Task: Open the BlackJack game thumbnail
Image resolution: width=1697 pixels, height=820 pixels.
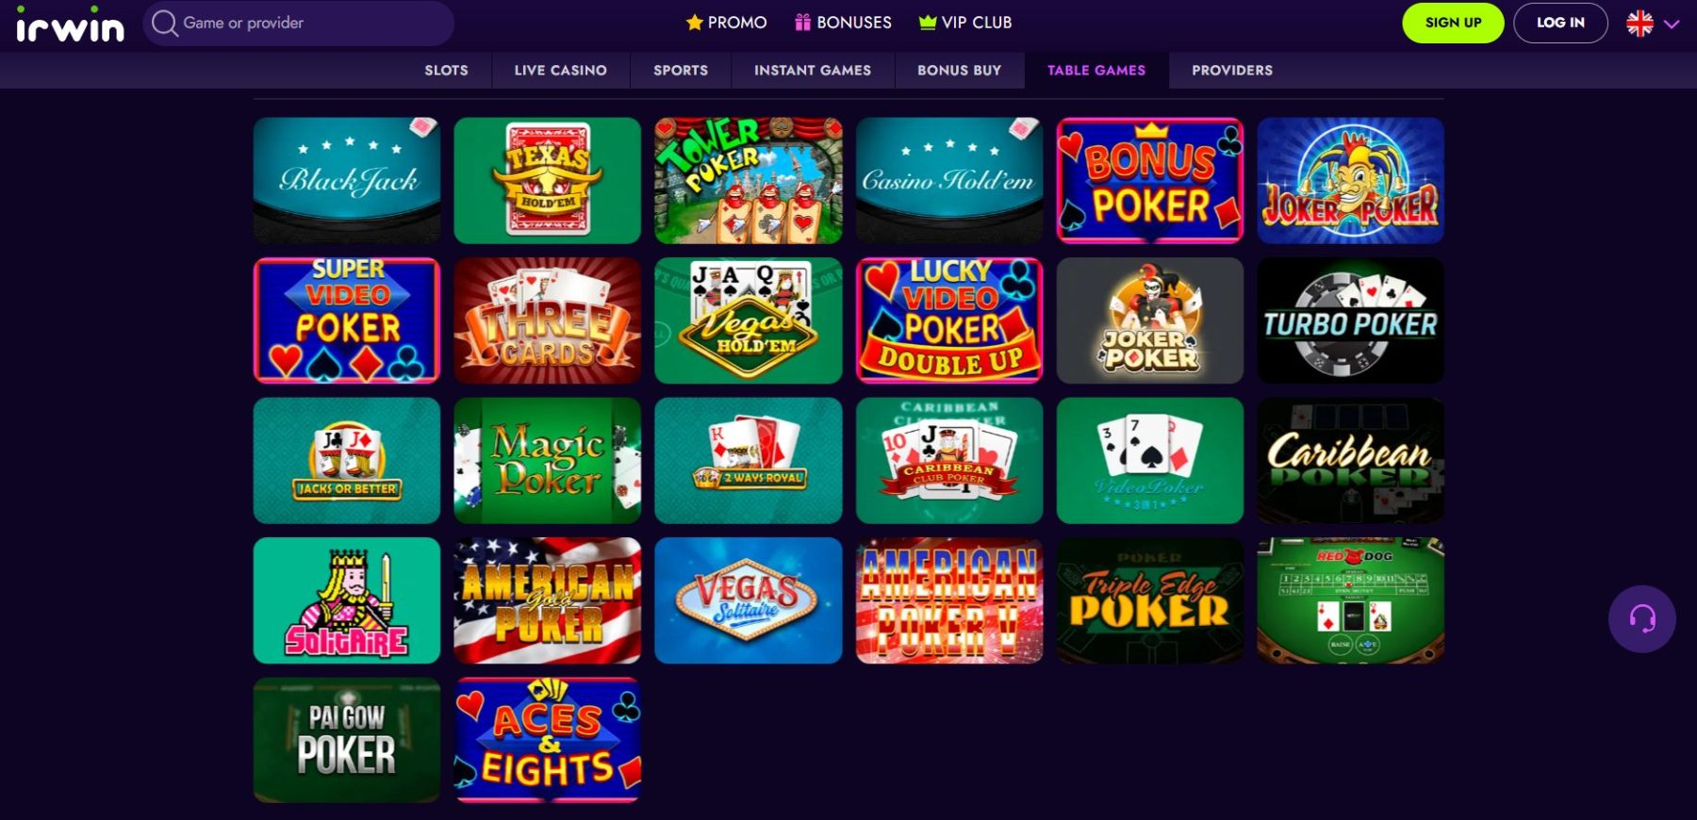Action: (347, 181)
